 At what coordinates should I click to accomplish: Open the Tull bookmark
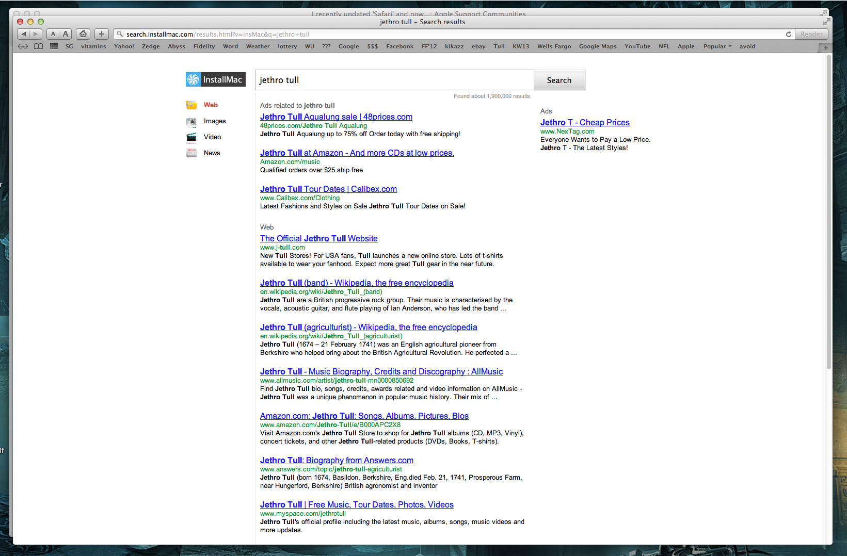click(x=499, y=46)
